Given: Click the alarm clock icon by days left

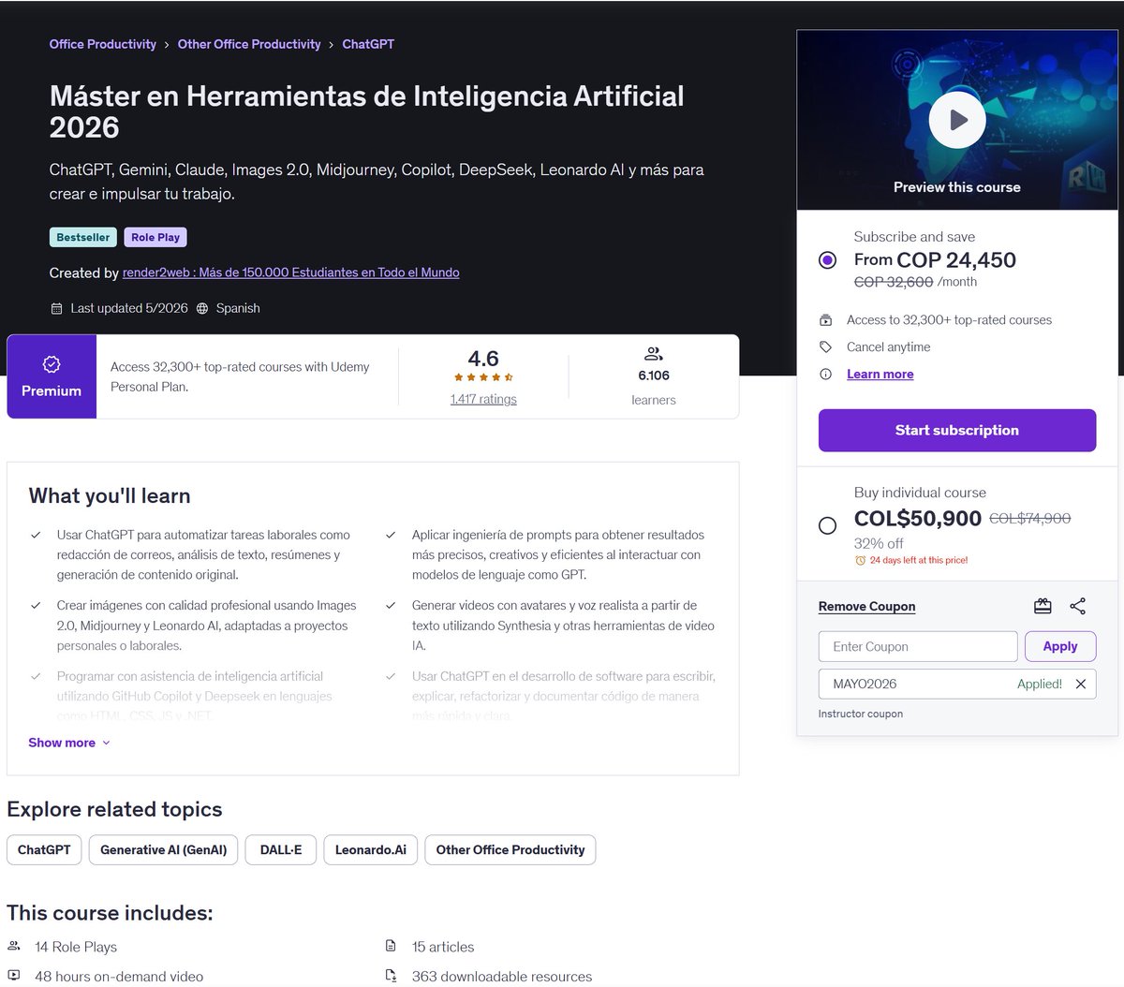Looking at the screenshot, I should click(x=860, y=560).
